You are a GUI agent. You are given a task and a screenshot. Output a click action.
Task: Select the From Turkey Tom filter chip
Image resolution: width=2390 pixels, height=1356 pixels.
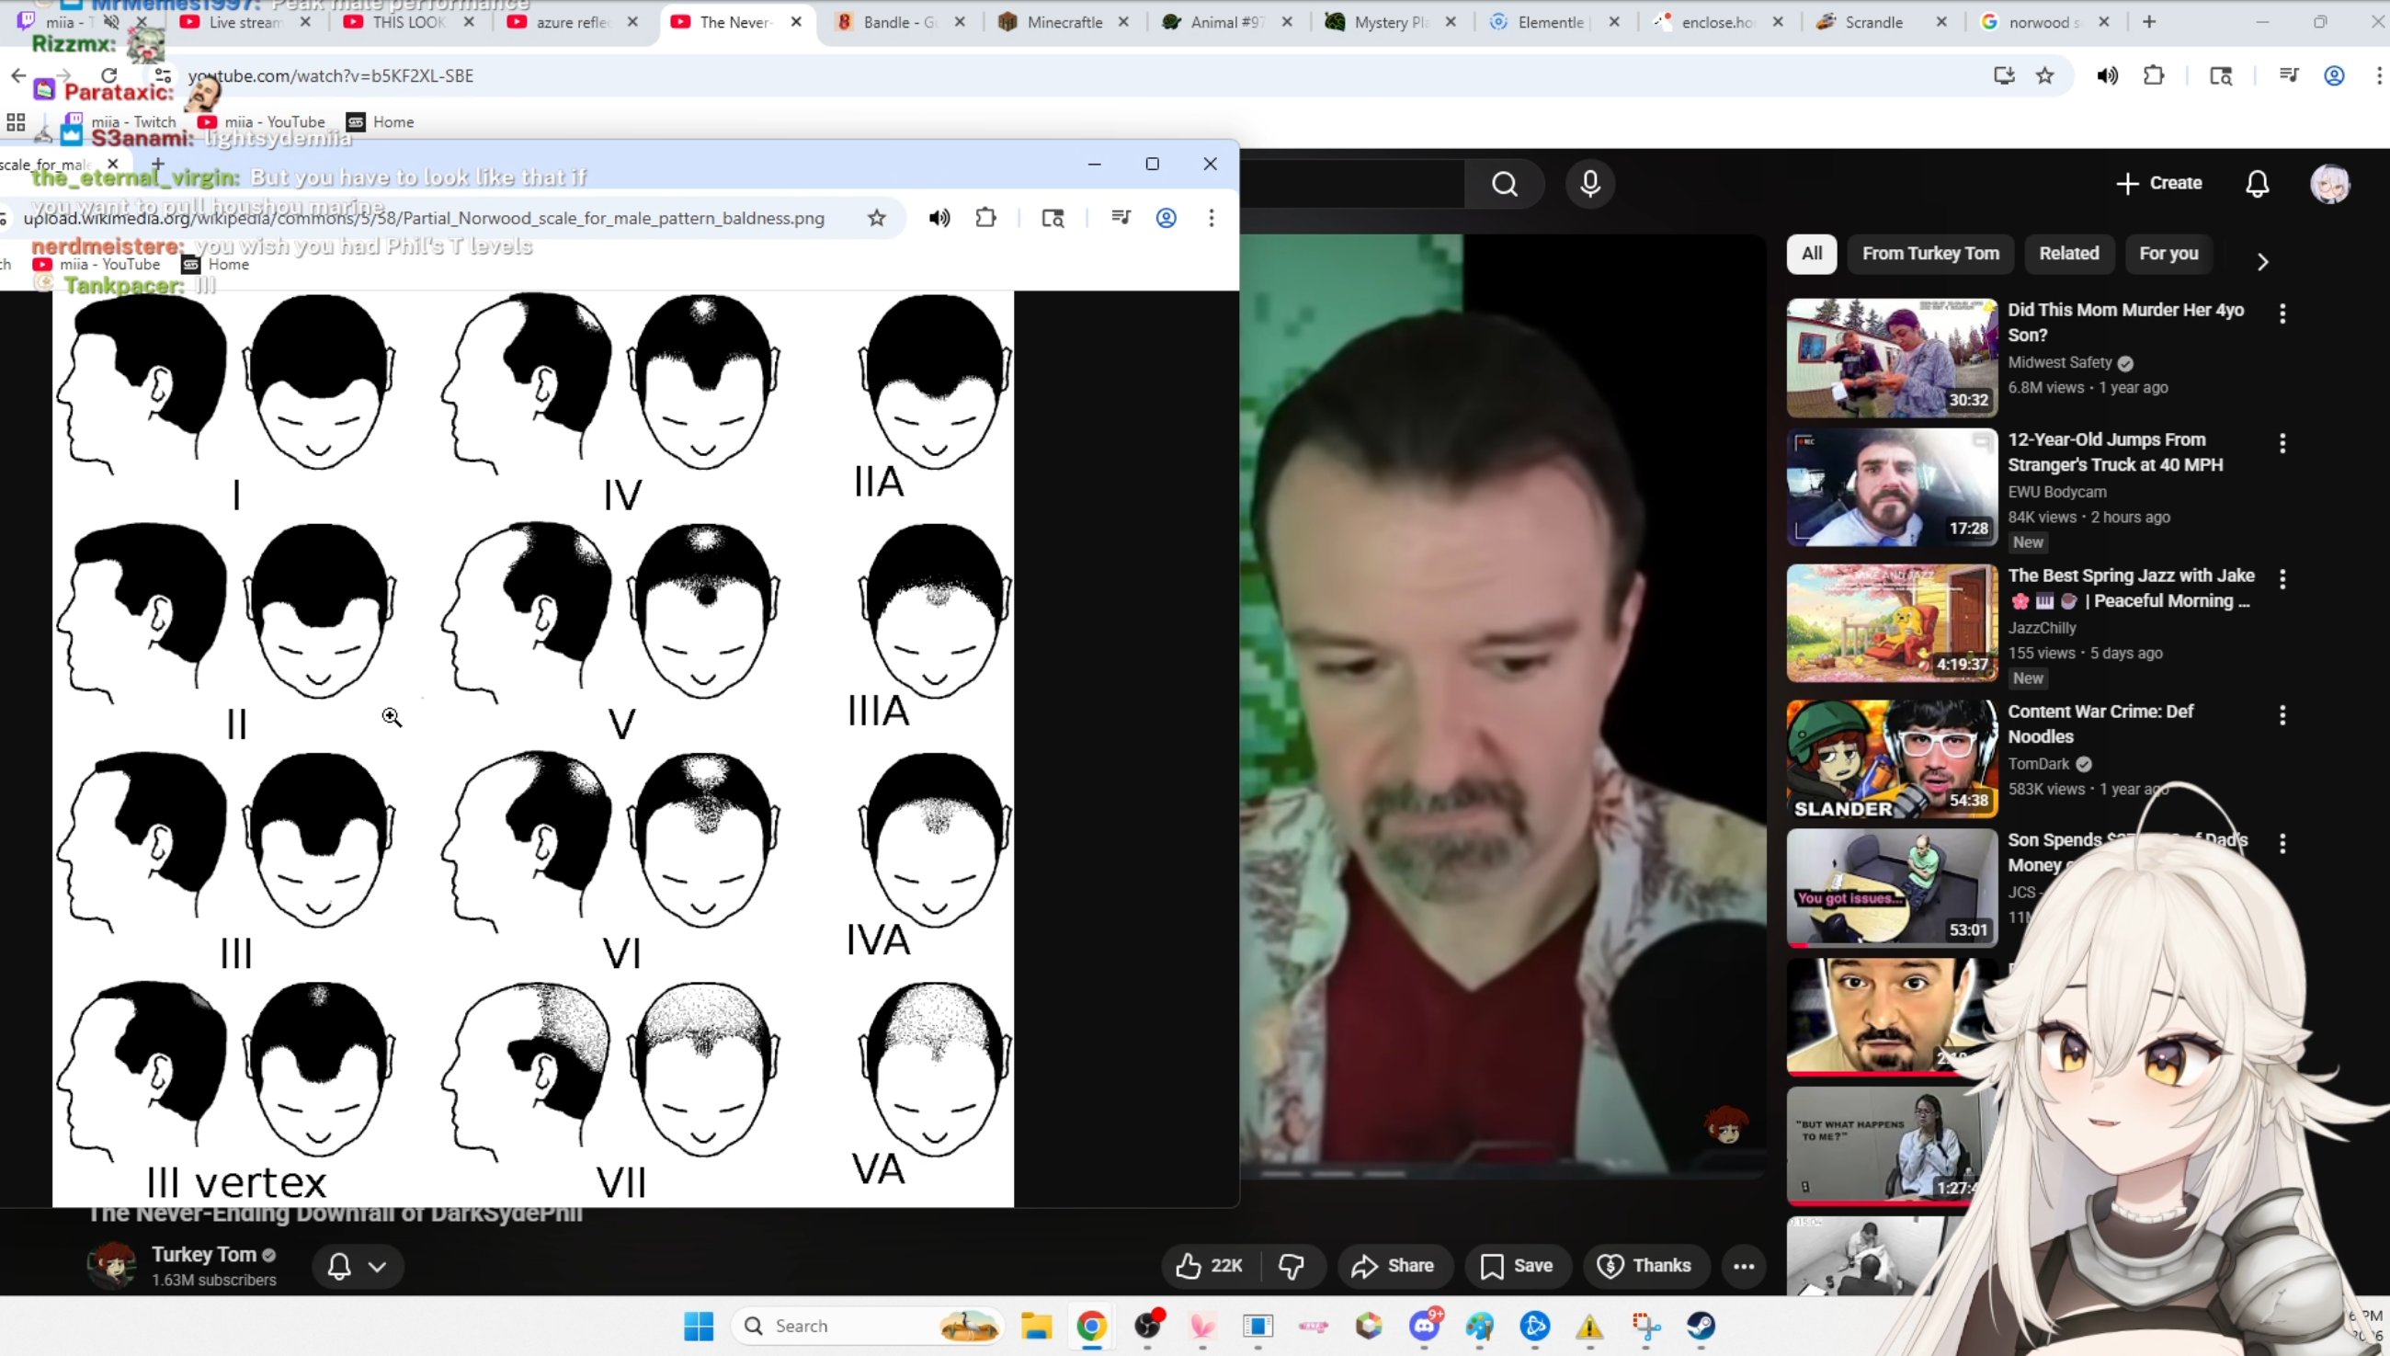[1929, 254]
